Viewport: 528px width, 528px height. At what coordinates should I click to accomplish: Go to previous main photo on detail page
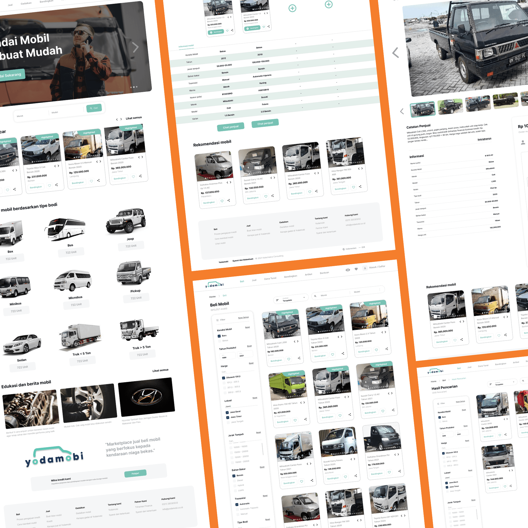click(395, 53)
